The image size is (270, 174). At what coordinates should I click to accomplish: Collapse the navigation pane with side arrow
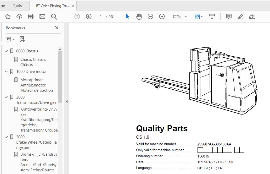point(67,101)
